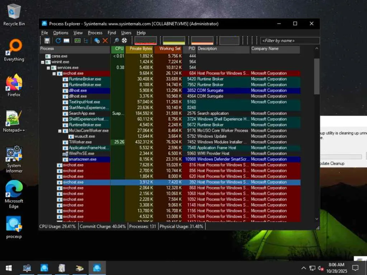This screenshot has height=275, width=367.
Task: Open the Process menu
Action: [x=95, y=33]
